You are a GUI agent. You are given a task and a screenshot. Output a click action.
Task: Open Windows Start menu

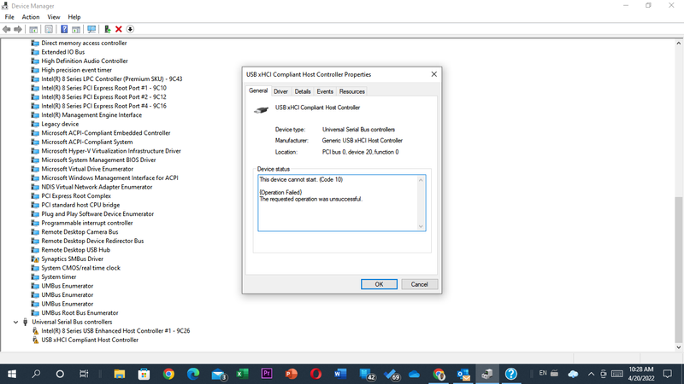pyautogui.click(x=12, y=374)
